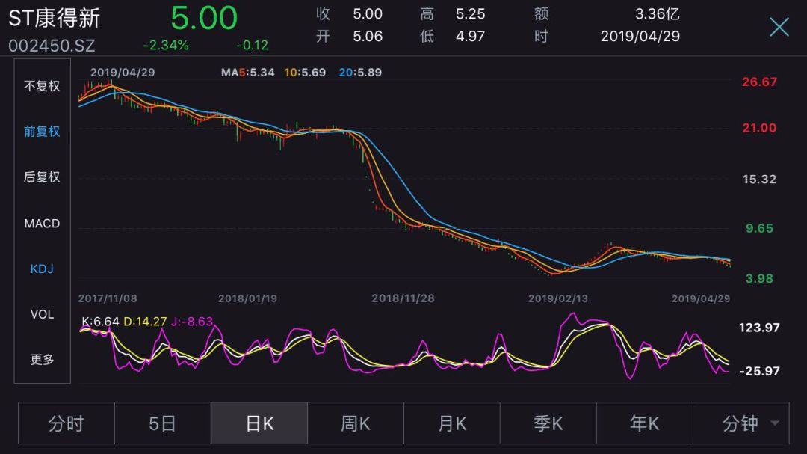Click the 2017/11/08 date axis label
The image size is (807, 454).
pos(108,298)
